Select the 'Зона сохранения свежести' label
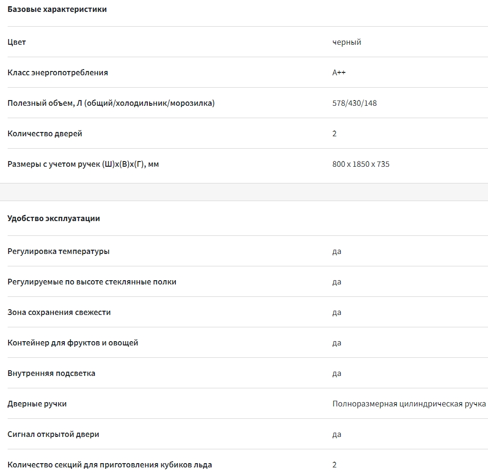Image resolution: width=488 pixels, height=476 pixels. coord(59,312)
